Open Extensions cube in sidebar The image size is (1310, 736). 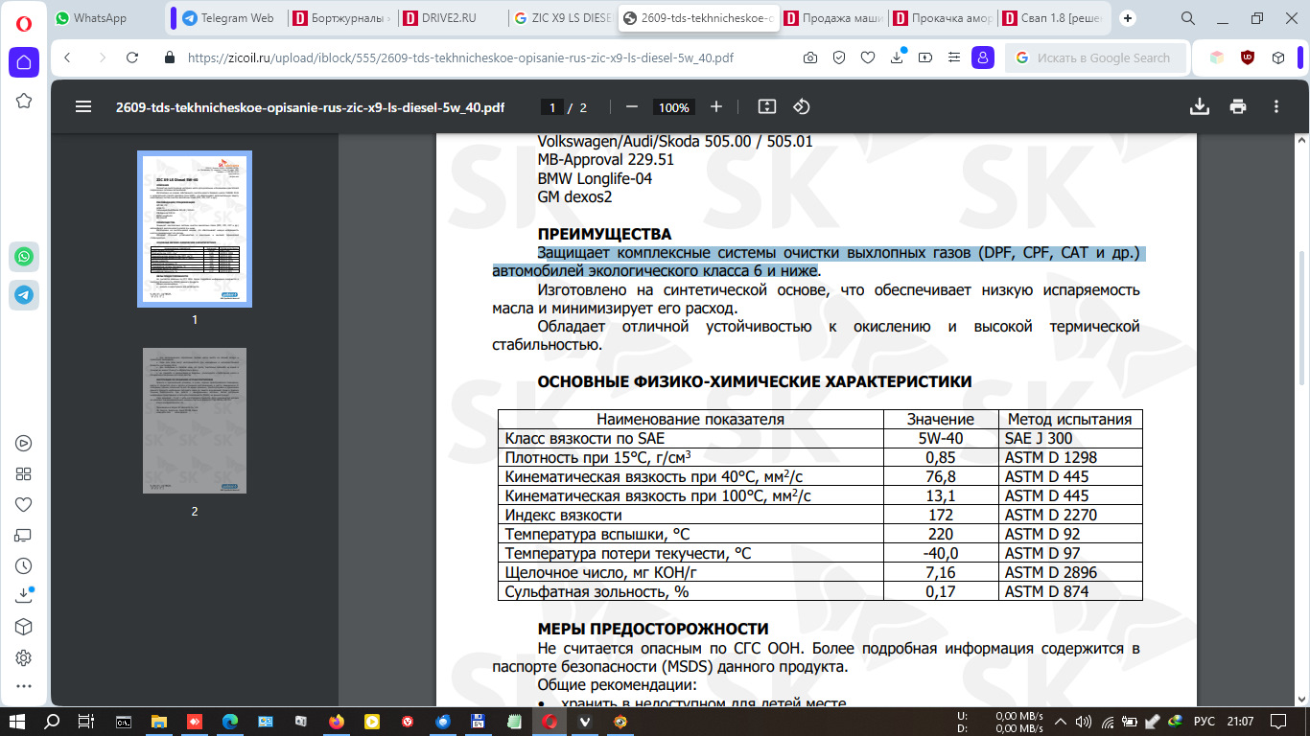pos(24,627)
